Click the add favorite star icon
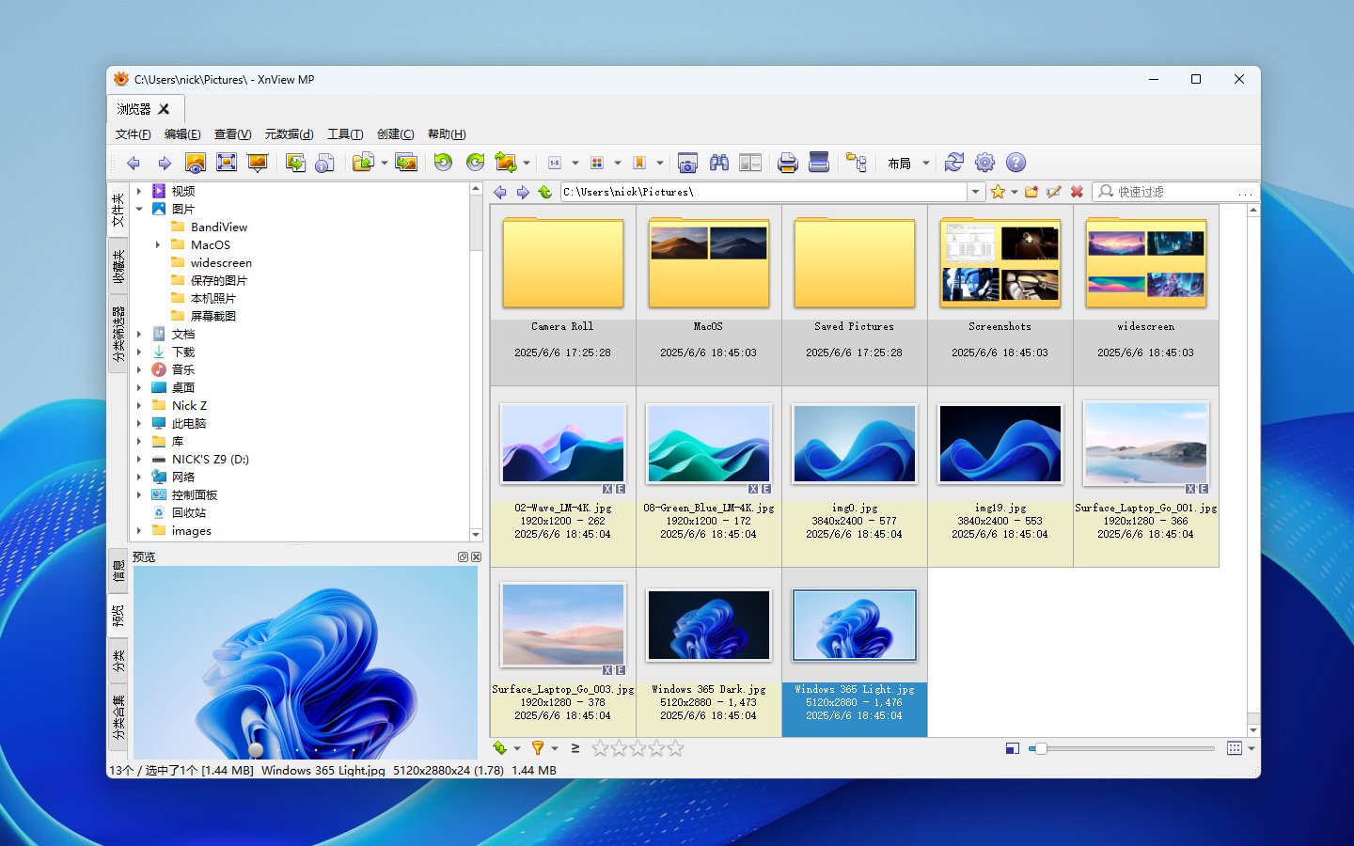 (x=998, y=192)
